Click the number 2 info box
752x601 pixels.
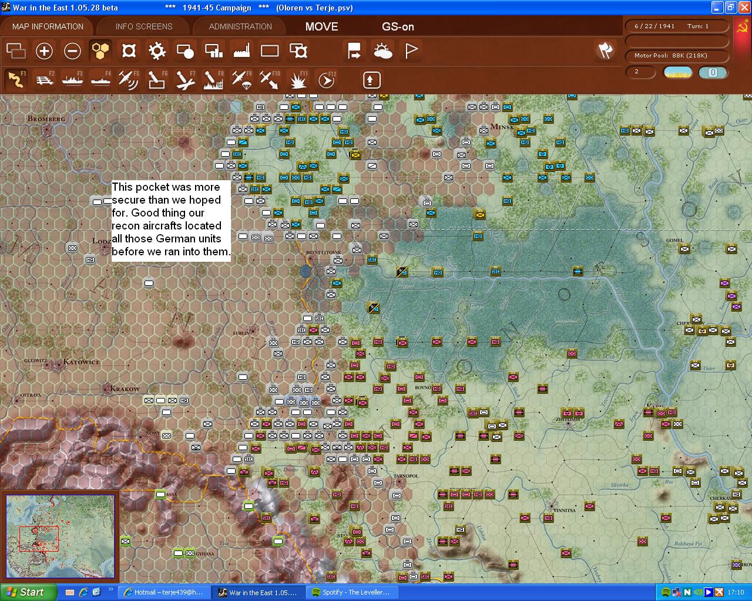tap(640, 72)
